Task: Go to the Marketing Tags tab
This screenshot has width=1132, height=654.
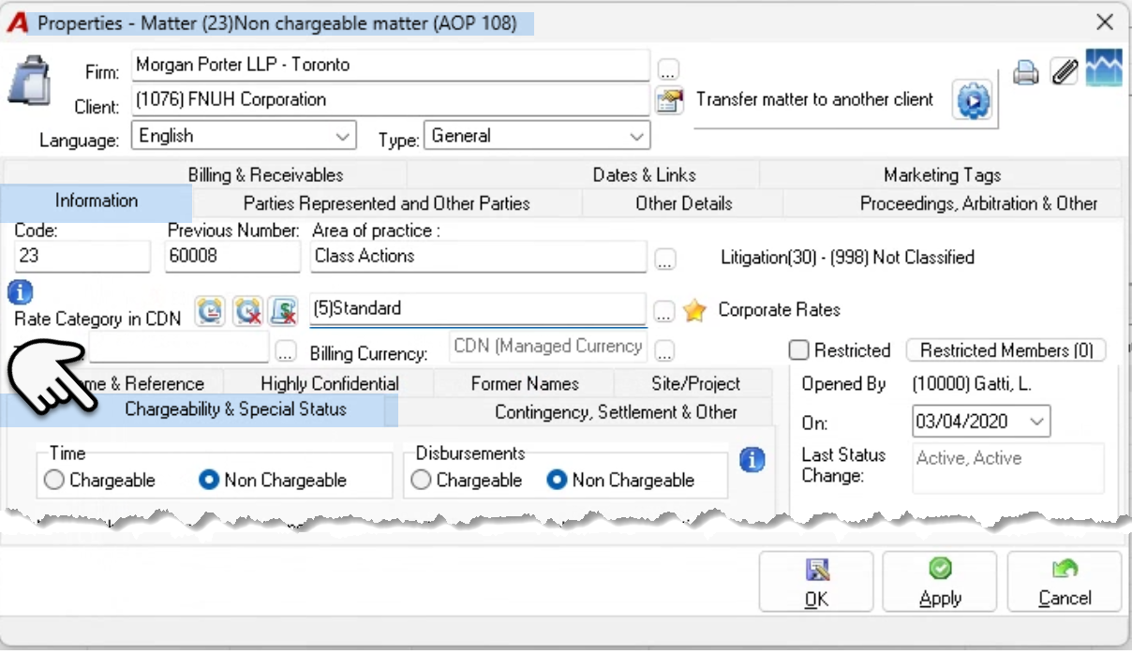Action: click(x=942, y=175)
